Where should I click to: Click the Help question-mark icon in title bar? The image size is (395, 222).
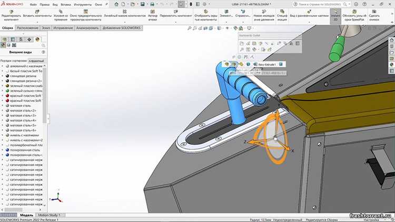pos(364,4)
